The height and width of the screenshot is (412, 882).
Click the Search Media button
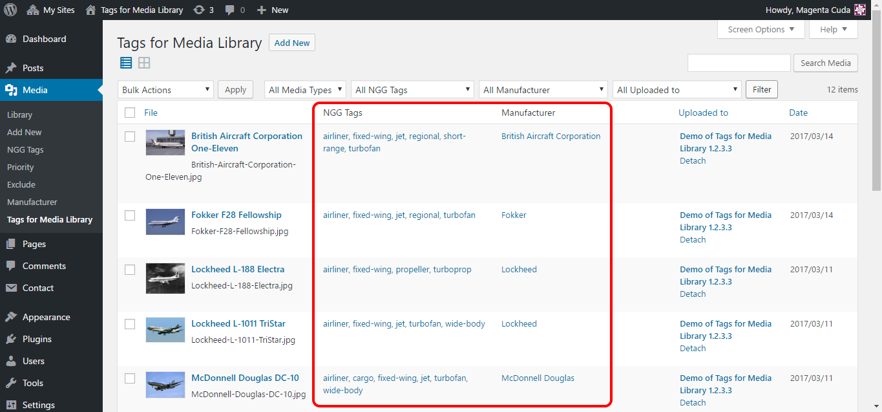pos(826,63)
